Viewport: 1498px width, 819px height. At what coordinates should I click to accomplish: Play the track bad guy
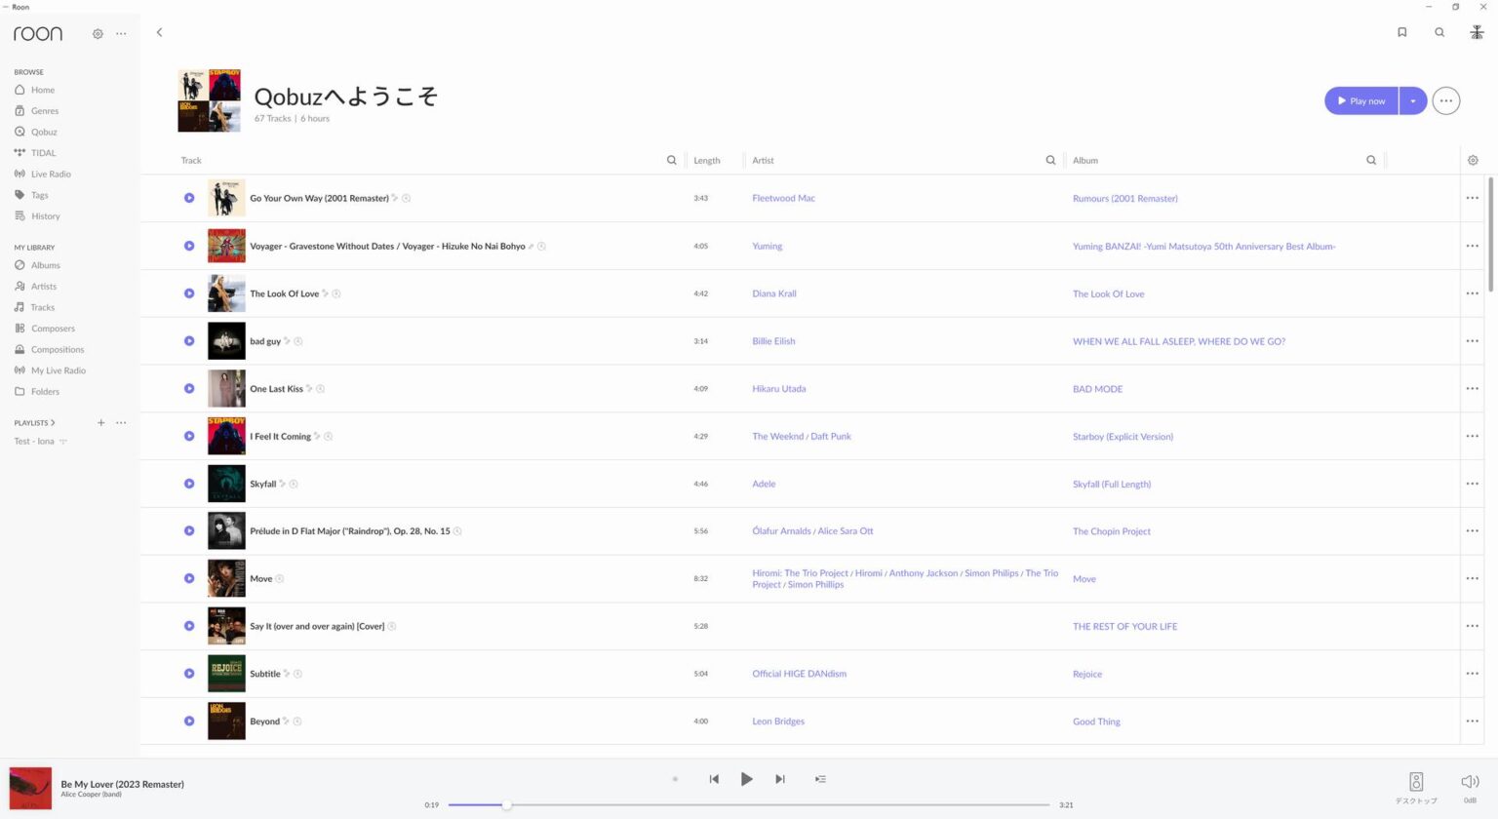pyautogui.click(x=189, y=341)
